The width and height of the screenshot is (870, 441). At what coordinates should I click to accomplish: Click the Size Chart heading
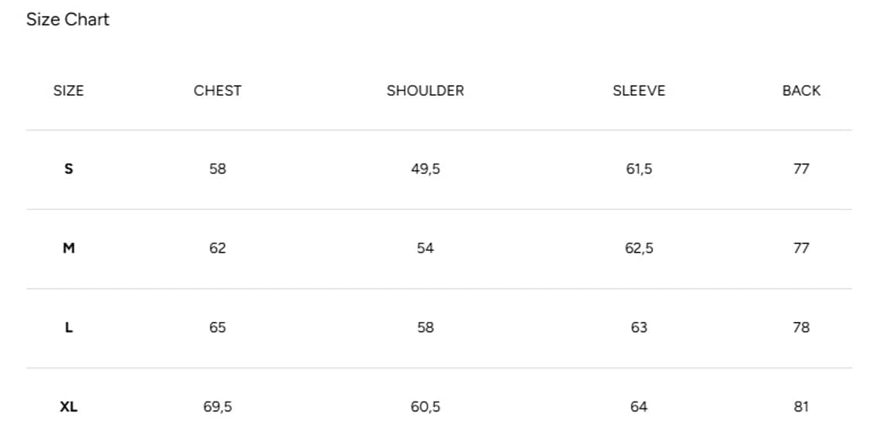point(68,20)
